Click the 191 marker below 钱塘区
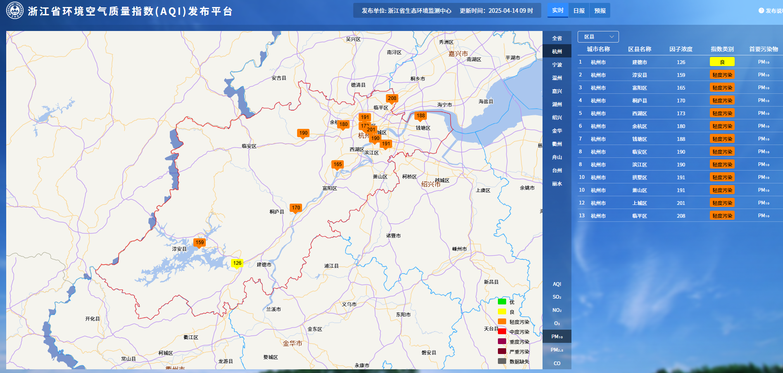 (386, 144)
